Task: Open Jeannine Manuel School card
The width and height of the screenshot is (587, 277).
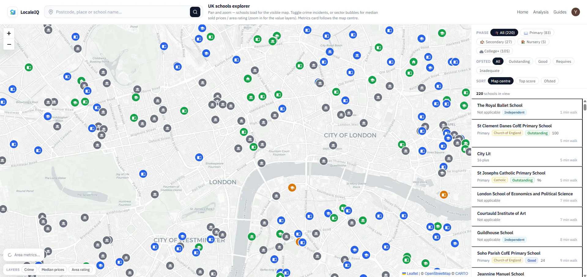Action: pyautogui.click(x=527, y=272)
